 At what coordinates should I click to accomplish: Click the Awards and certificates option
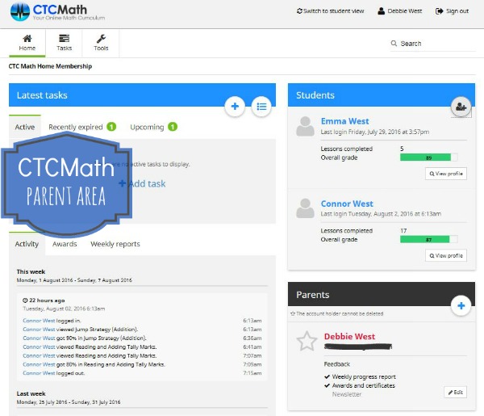click(x=360, y=385)
